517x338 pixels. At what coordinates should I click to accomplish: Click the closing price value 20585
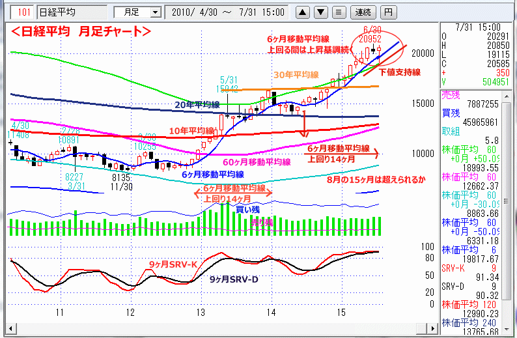point(498,64)
